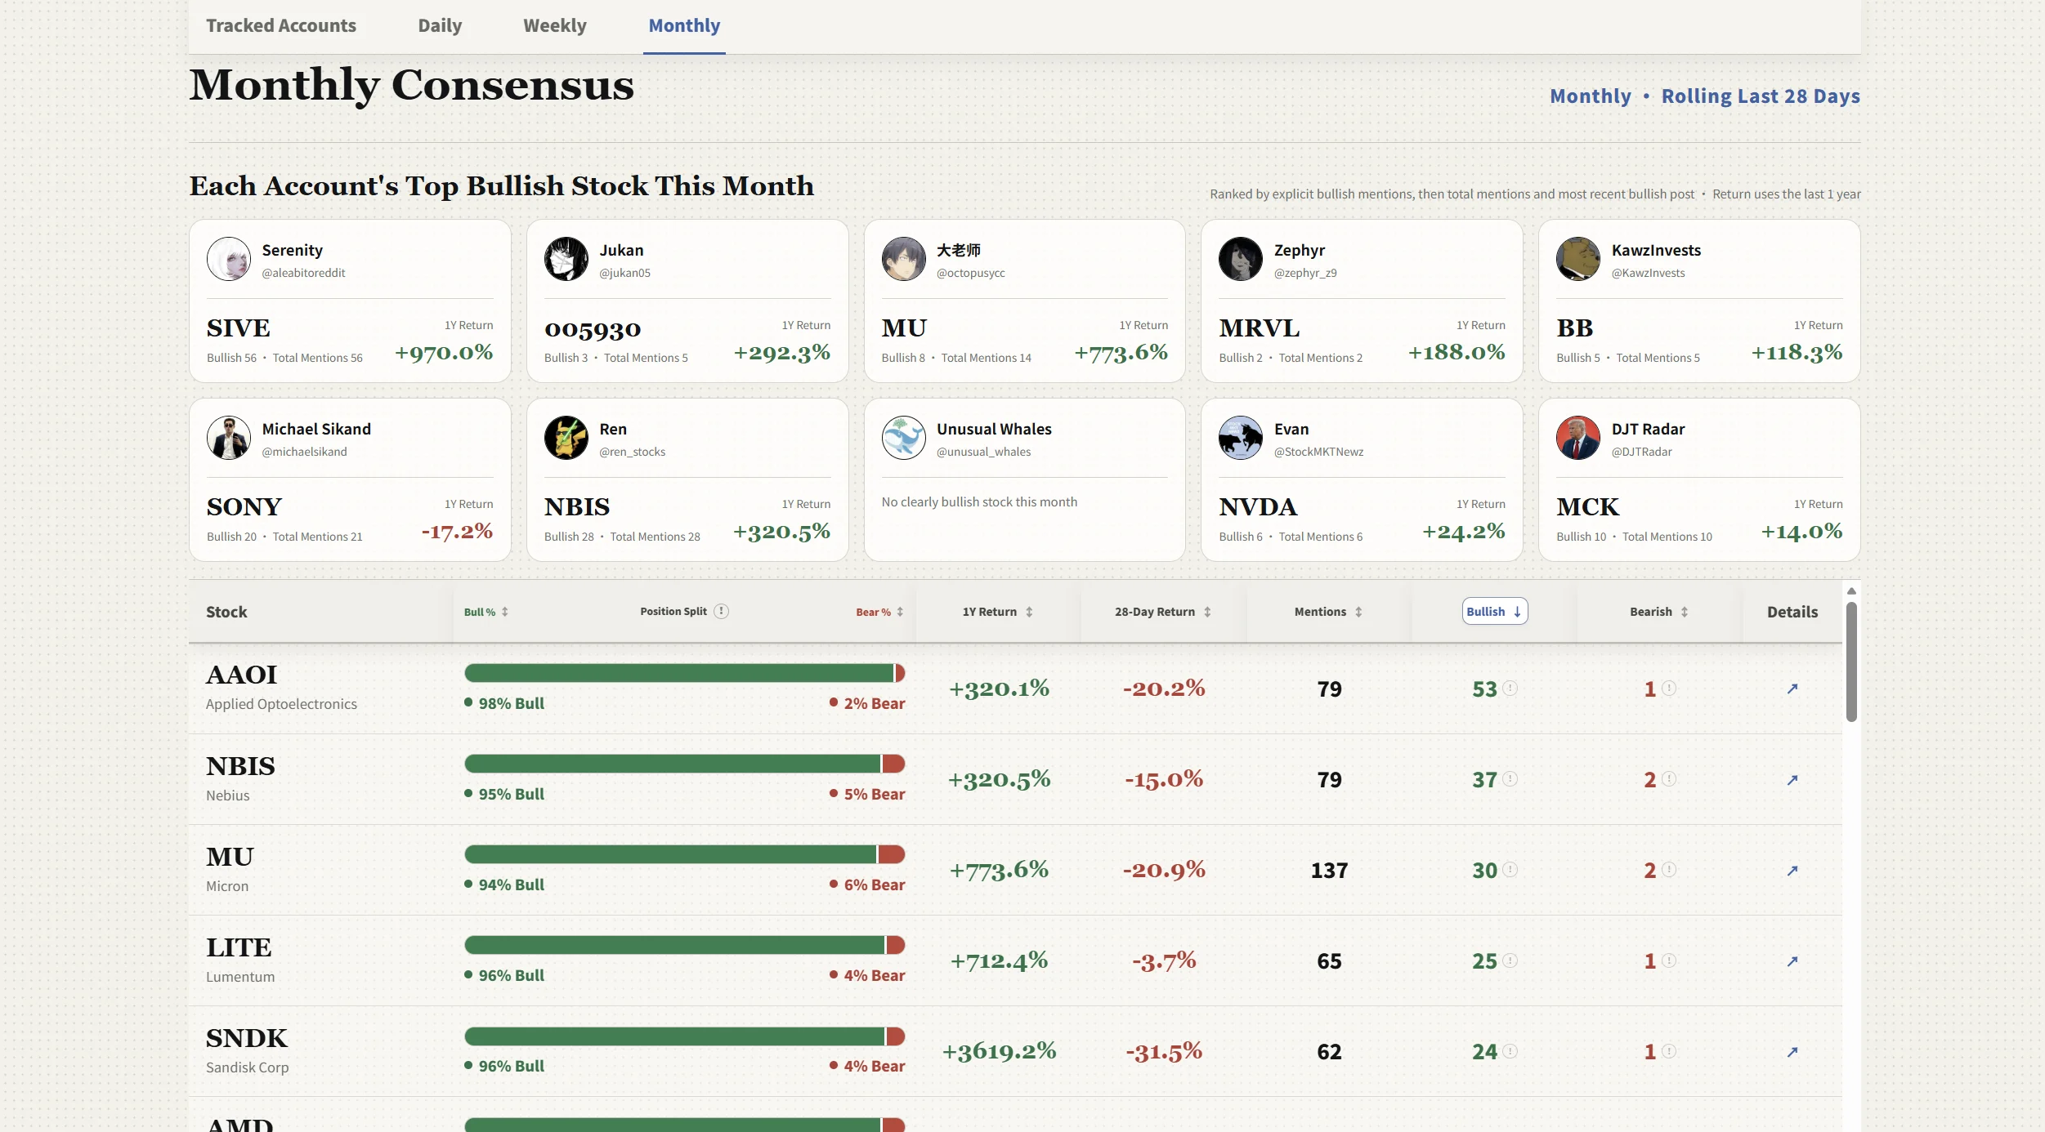Click Michael Sikand's SONY return -17.2%
Image resolution: width=2045 pixels, height=1132 pixels.
(x=457, y=532)
